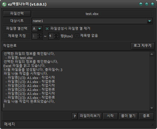The image size is (157, 129).
Task: Click log line 'A1.xlsx - 작업시작'
Action: [41, 78]
